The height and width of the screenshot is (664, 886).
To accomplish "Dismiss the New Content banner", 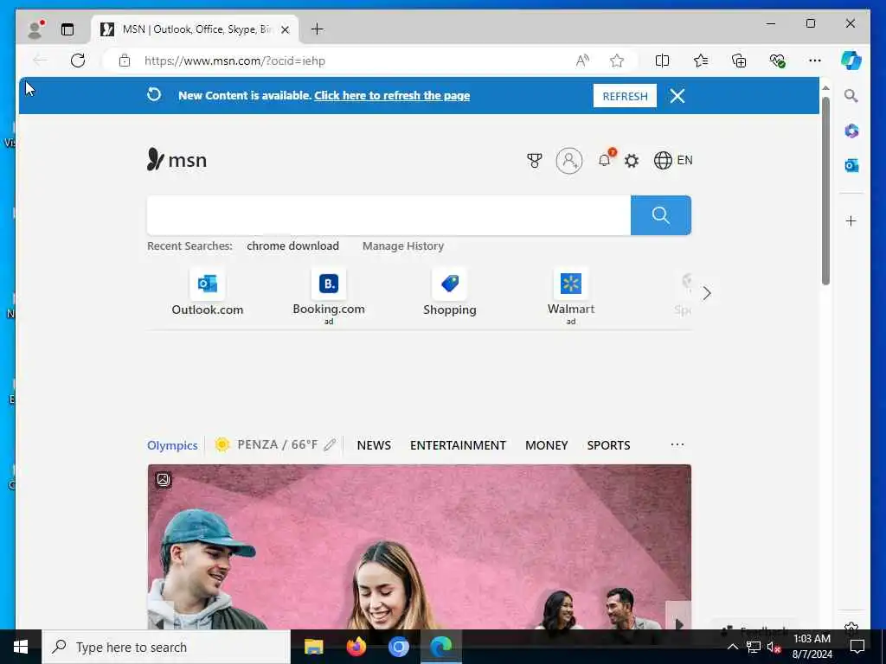I will point(677,96).
